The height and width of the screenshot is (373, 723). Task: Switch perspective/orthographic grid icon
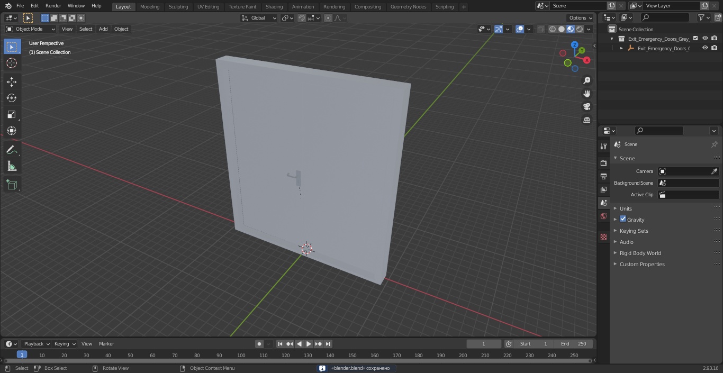point(586,120)
